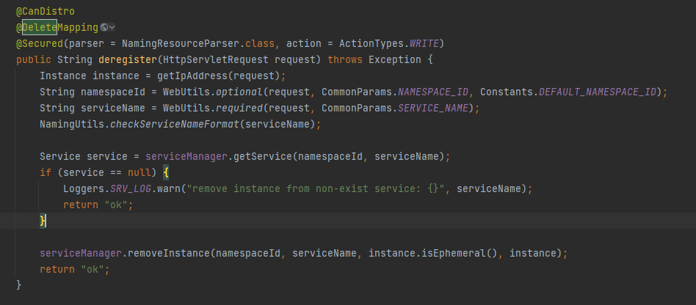Click ActionTypes in the @Secured annotation

[371, 44]
